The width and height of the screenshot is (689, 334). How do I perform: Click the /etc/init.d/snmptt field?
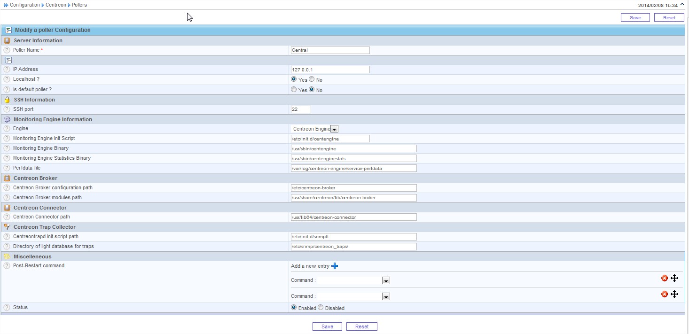coord(354,237)
